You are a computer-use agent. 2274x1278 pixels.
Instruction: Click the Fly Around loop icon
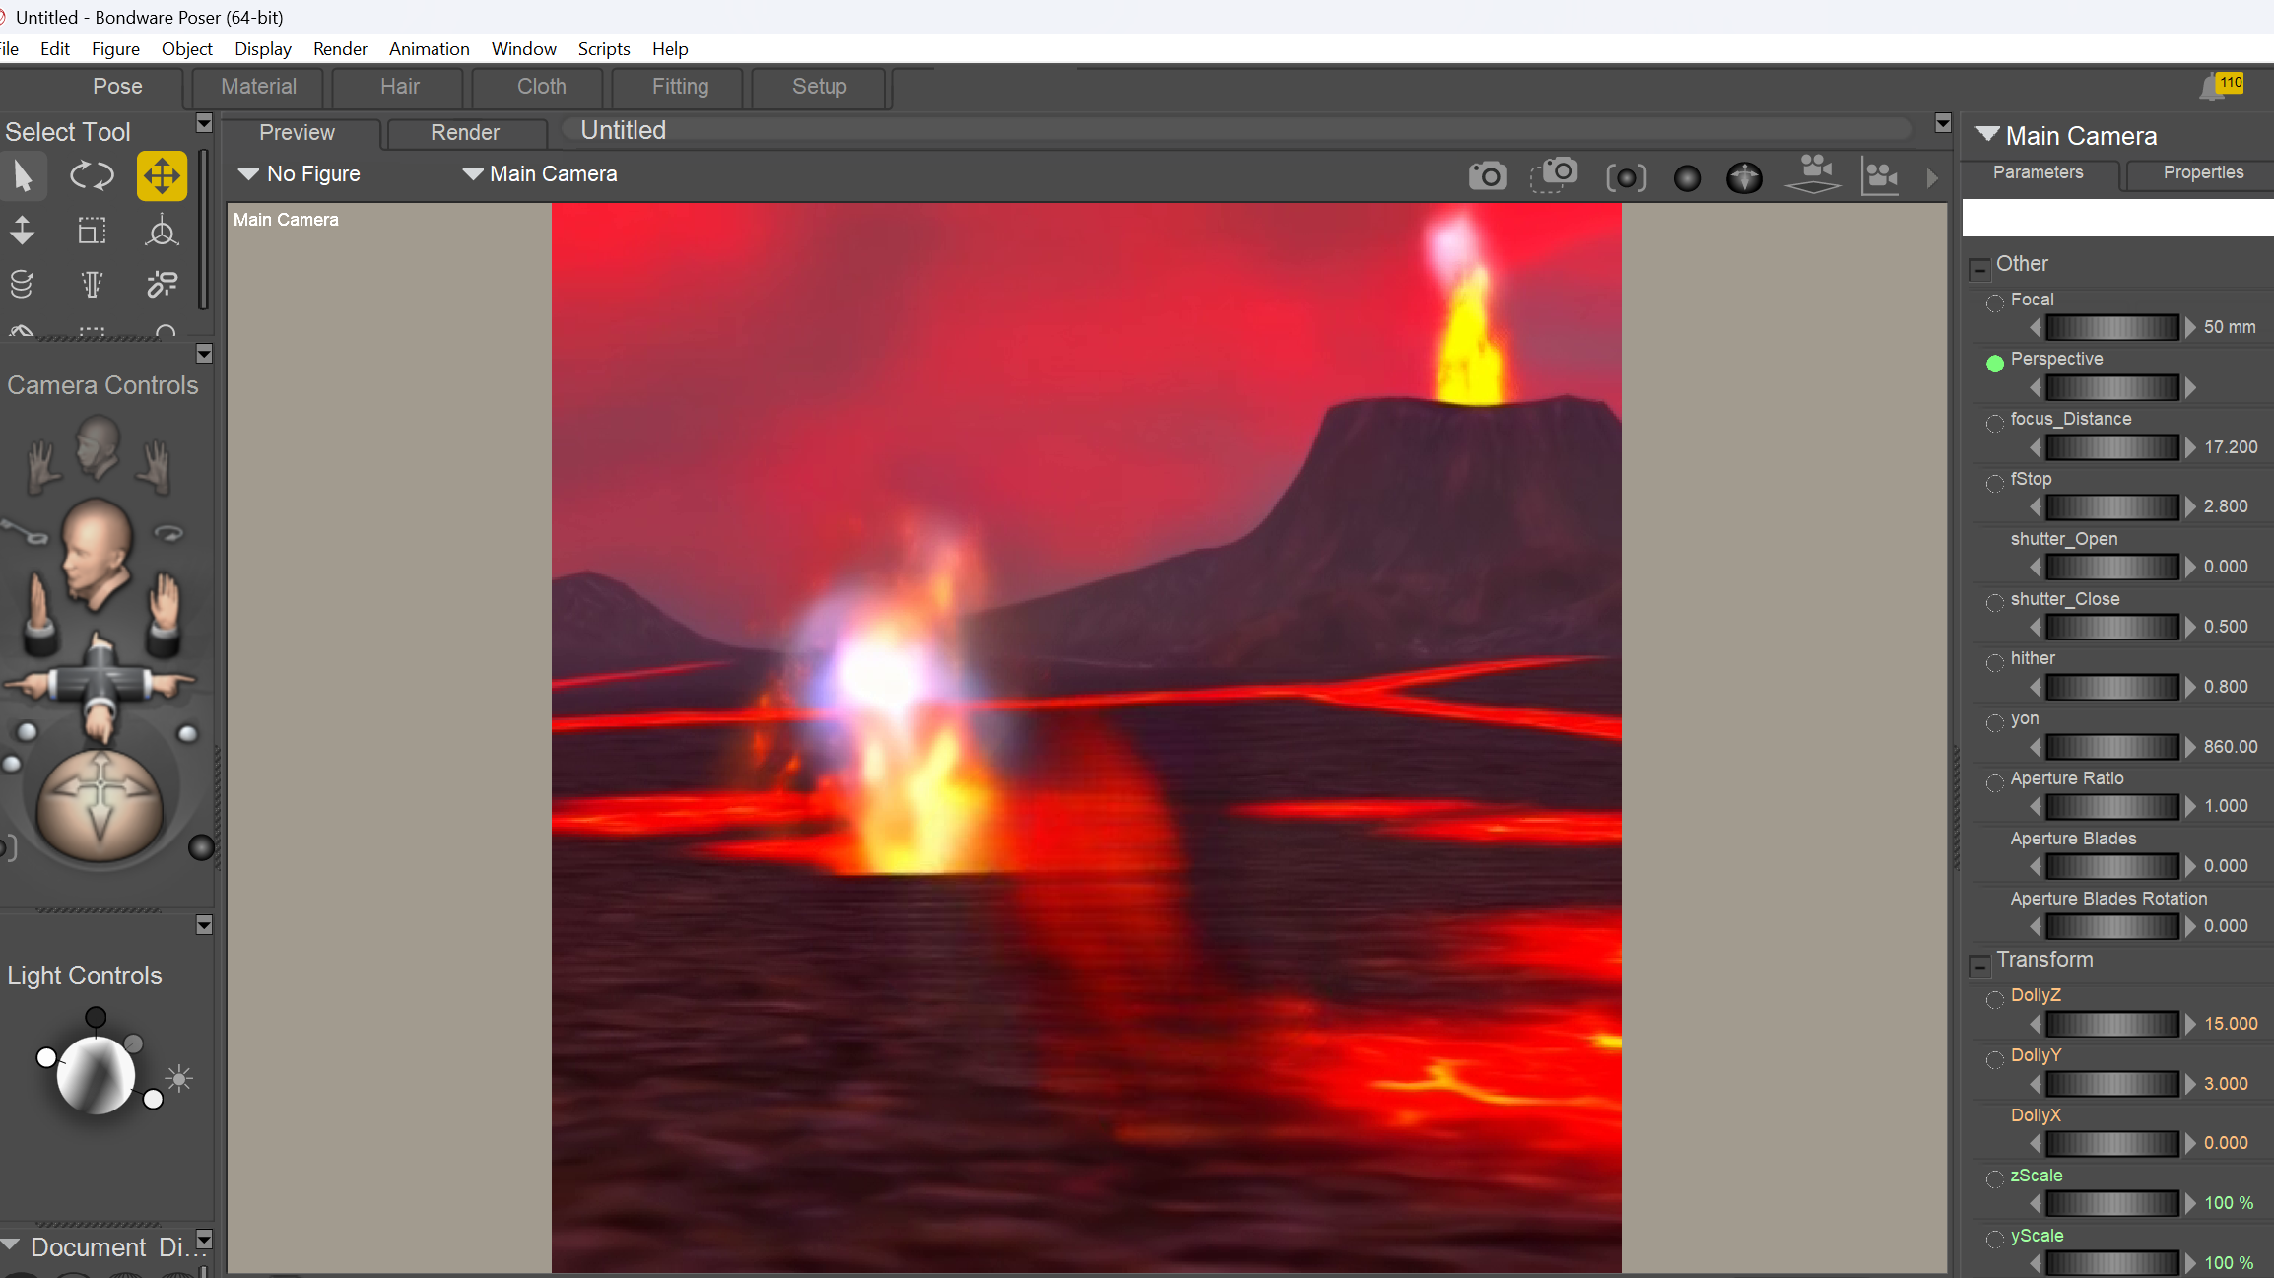click(x=169, y=533)
